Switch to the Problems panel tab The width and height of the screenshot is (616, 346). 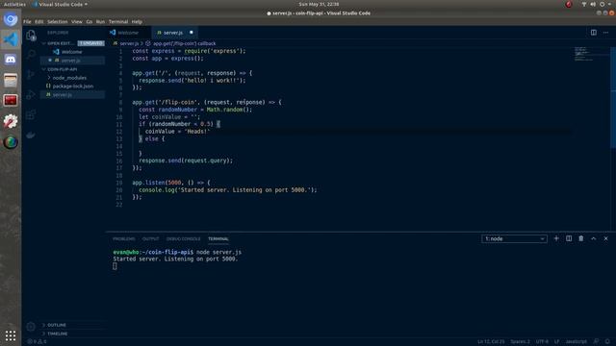pyautogui.click(x=124, y=239)
